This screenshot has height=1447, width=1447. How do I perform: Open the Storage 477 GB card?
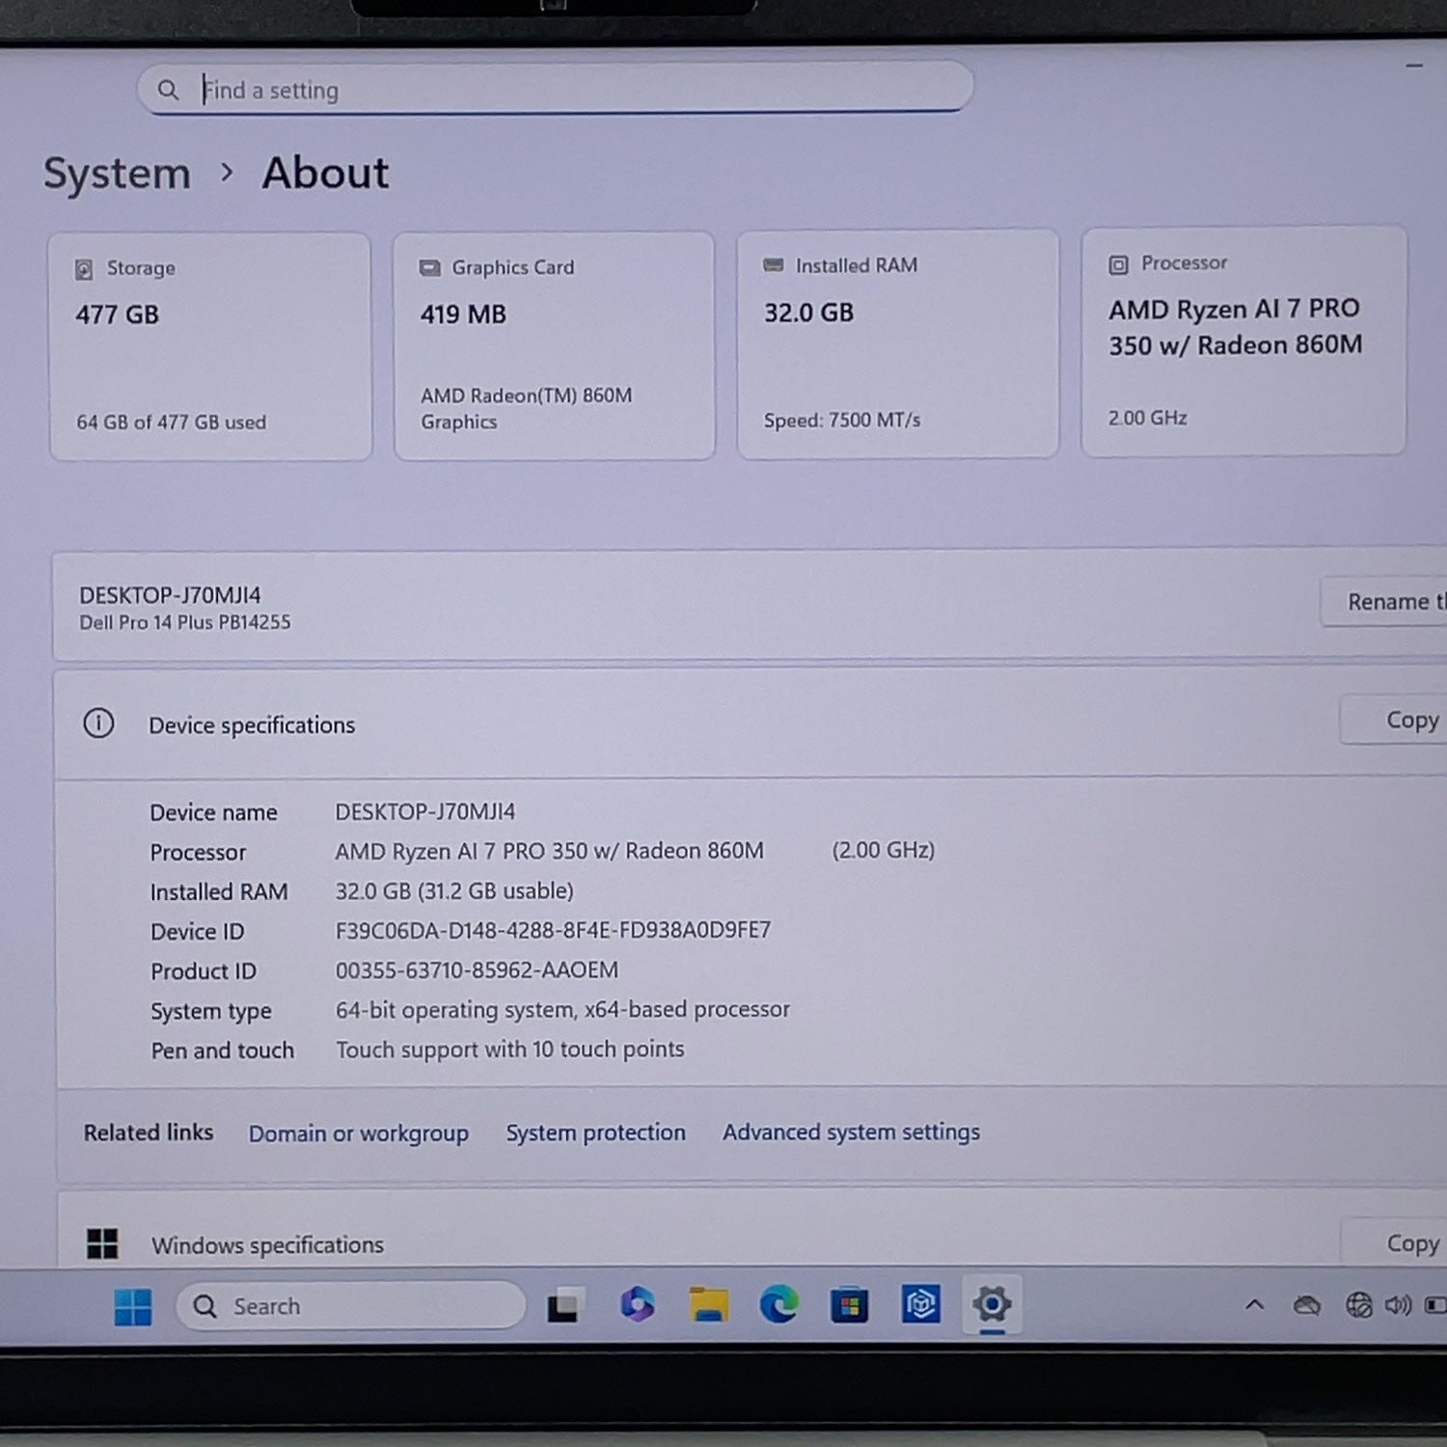[210, 346]
